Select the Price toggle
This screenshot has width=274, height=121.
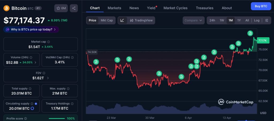[92, 20]
